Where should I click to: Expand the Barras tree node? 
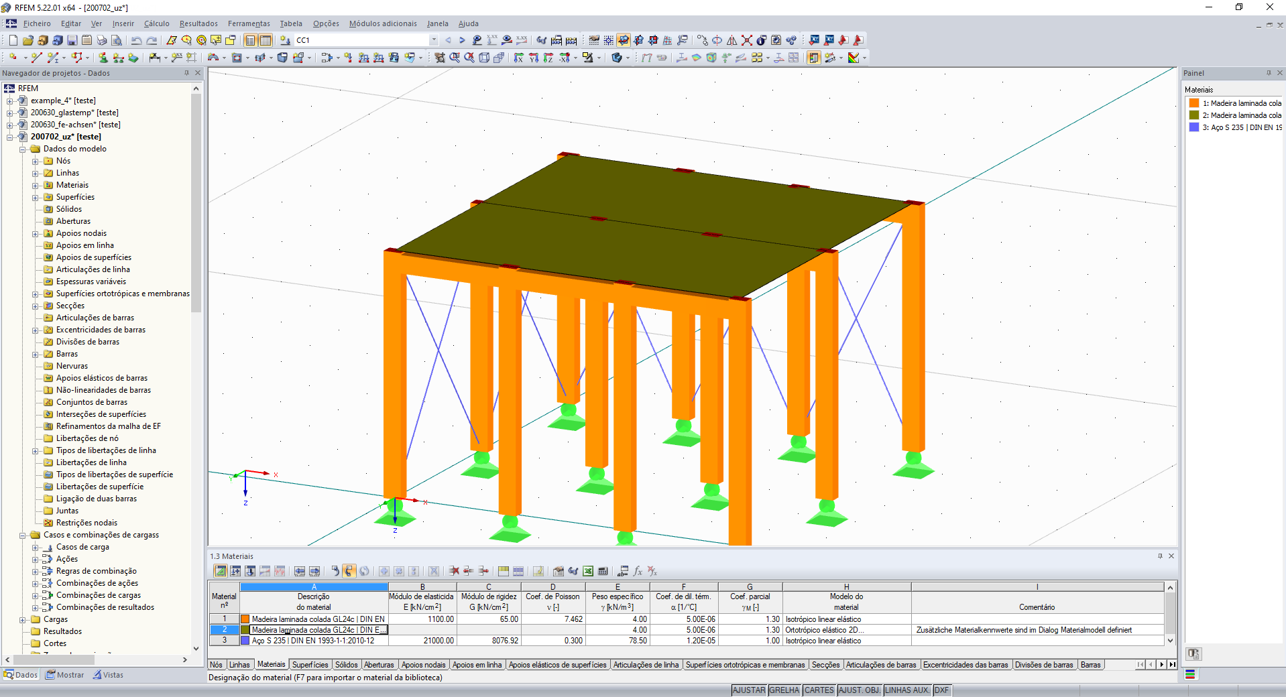36,354
